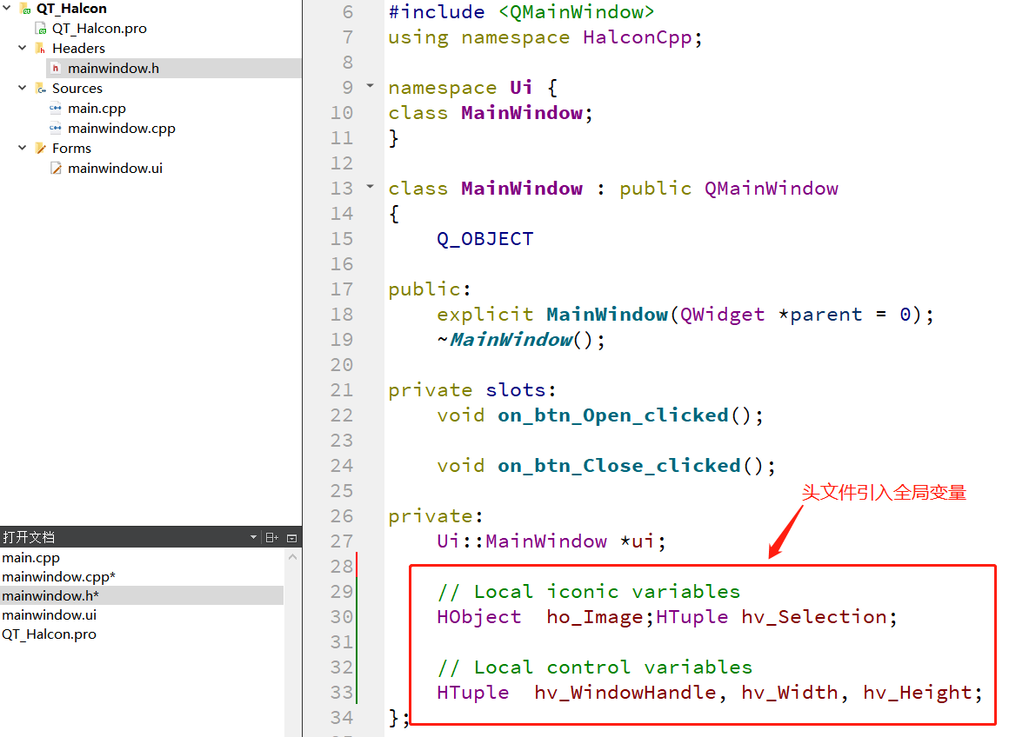Click the main.cpp file icon

pos(56,109)
